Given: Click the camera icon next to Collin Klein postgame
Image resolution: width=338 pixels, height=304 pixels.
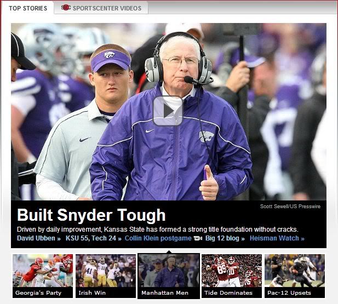Looking at the screenshot, I should (x=198, y=238).
